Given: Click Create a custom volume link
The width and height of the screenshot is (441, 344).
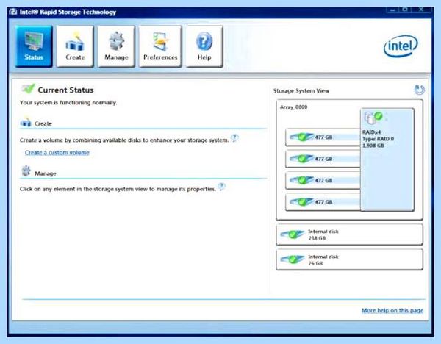Looking at the screenshot, I should (x=57, y=152).
